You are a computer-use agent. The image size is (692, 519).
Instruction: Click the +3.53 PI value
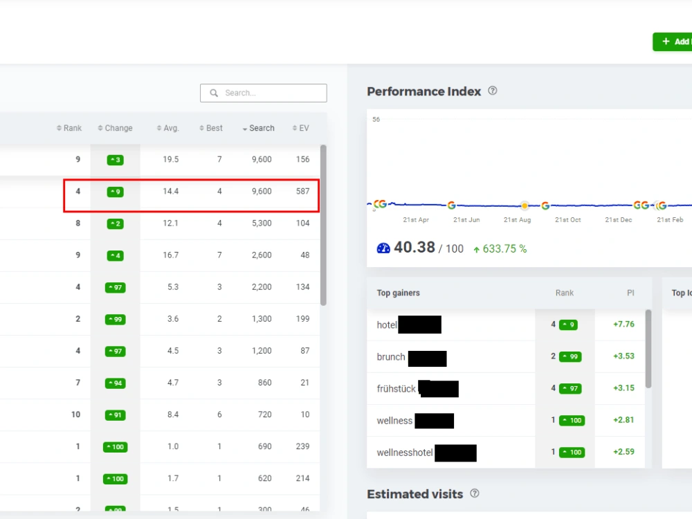click(x=623, y=356)
